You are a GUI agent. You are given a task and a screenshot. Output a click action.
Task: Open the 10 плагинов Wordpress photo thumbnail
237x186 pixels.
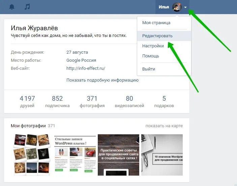coord(162,155)
